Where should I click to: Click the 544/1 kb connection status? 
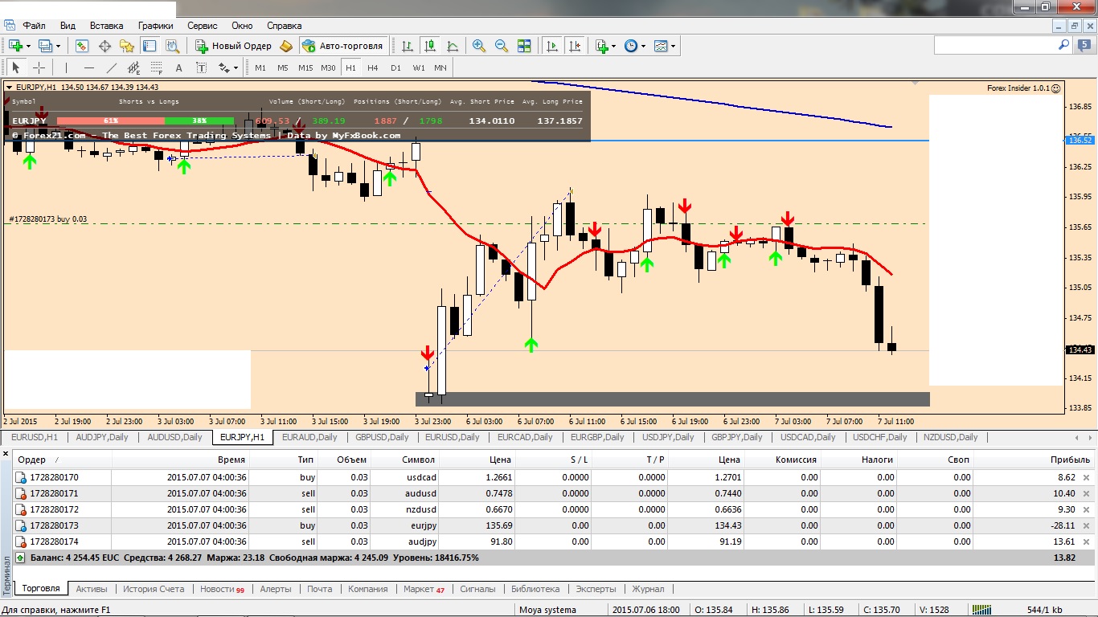pos(1044,610)
